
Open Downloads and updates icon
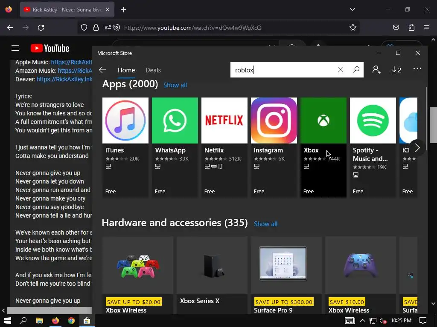tap(396, 70)
